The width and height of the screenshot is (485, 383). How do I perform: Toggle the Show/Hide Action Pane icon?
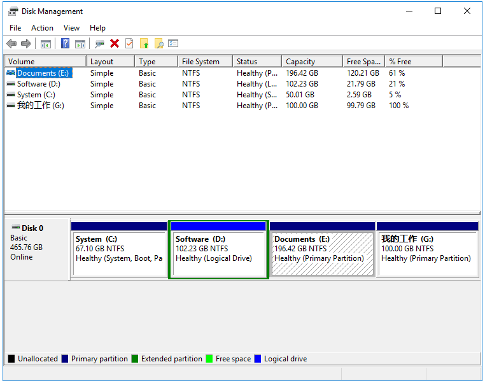coord(80,44)
